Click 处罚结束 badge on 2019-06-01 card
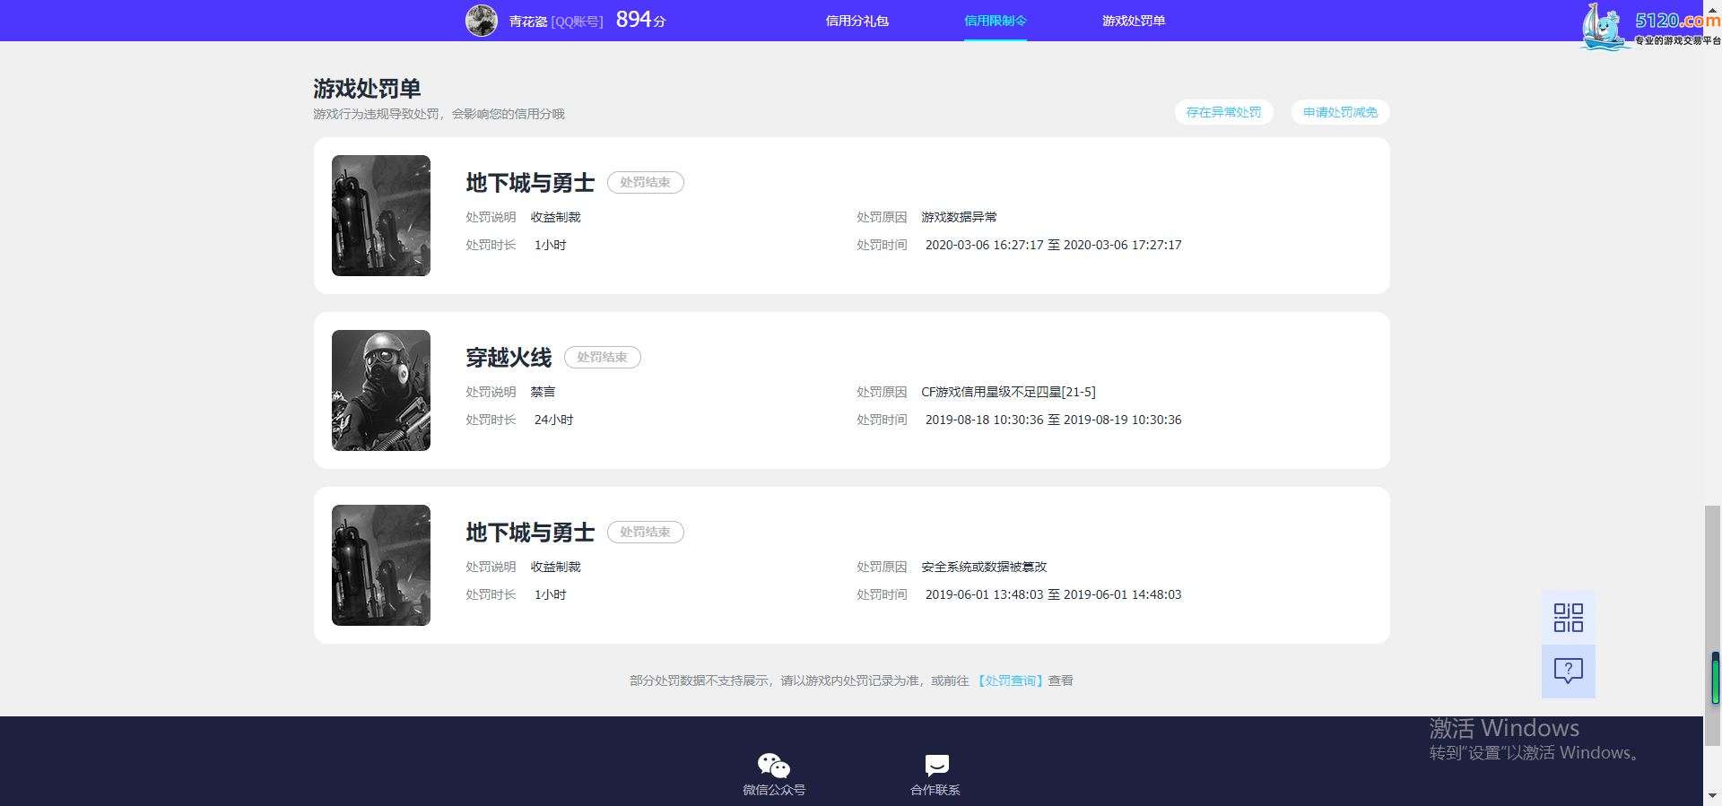 (646, 532)
